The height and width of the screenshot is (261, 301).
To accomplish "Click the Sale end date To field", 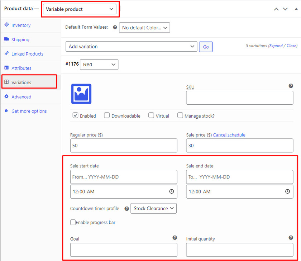I will coord(240,177).
